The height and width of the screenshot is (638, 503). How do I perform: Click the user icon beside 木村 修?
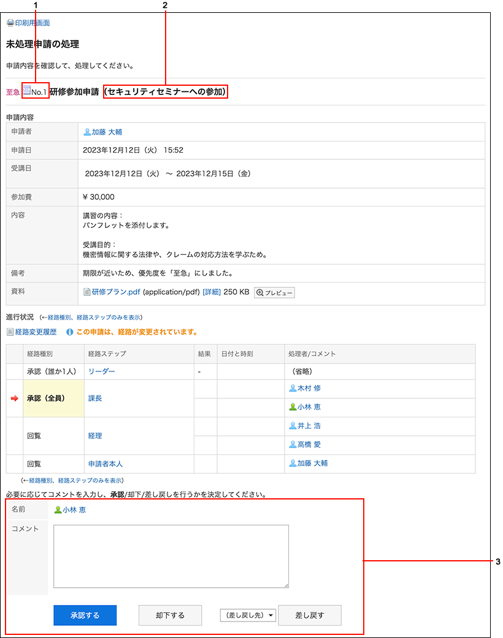coord(293,388)
